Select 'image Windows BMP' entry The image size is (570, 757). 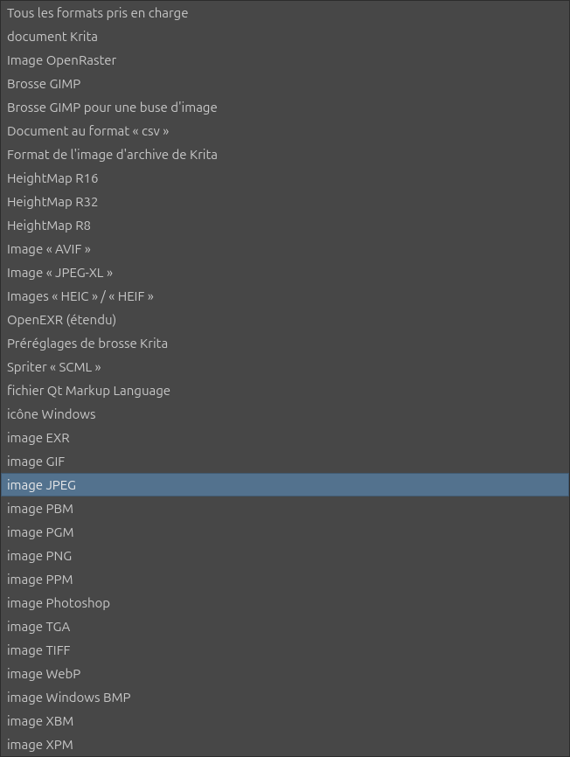pos(285,698)
